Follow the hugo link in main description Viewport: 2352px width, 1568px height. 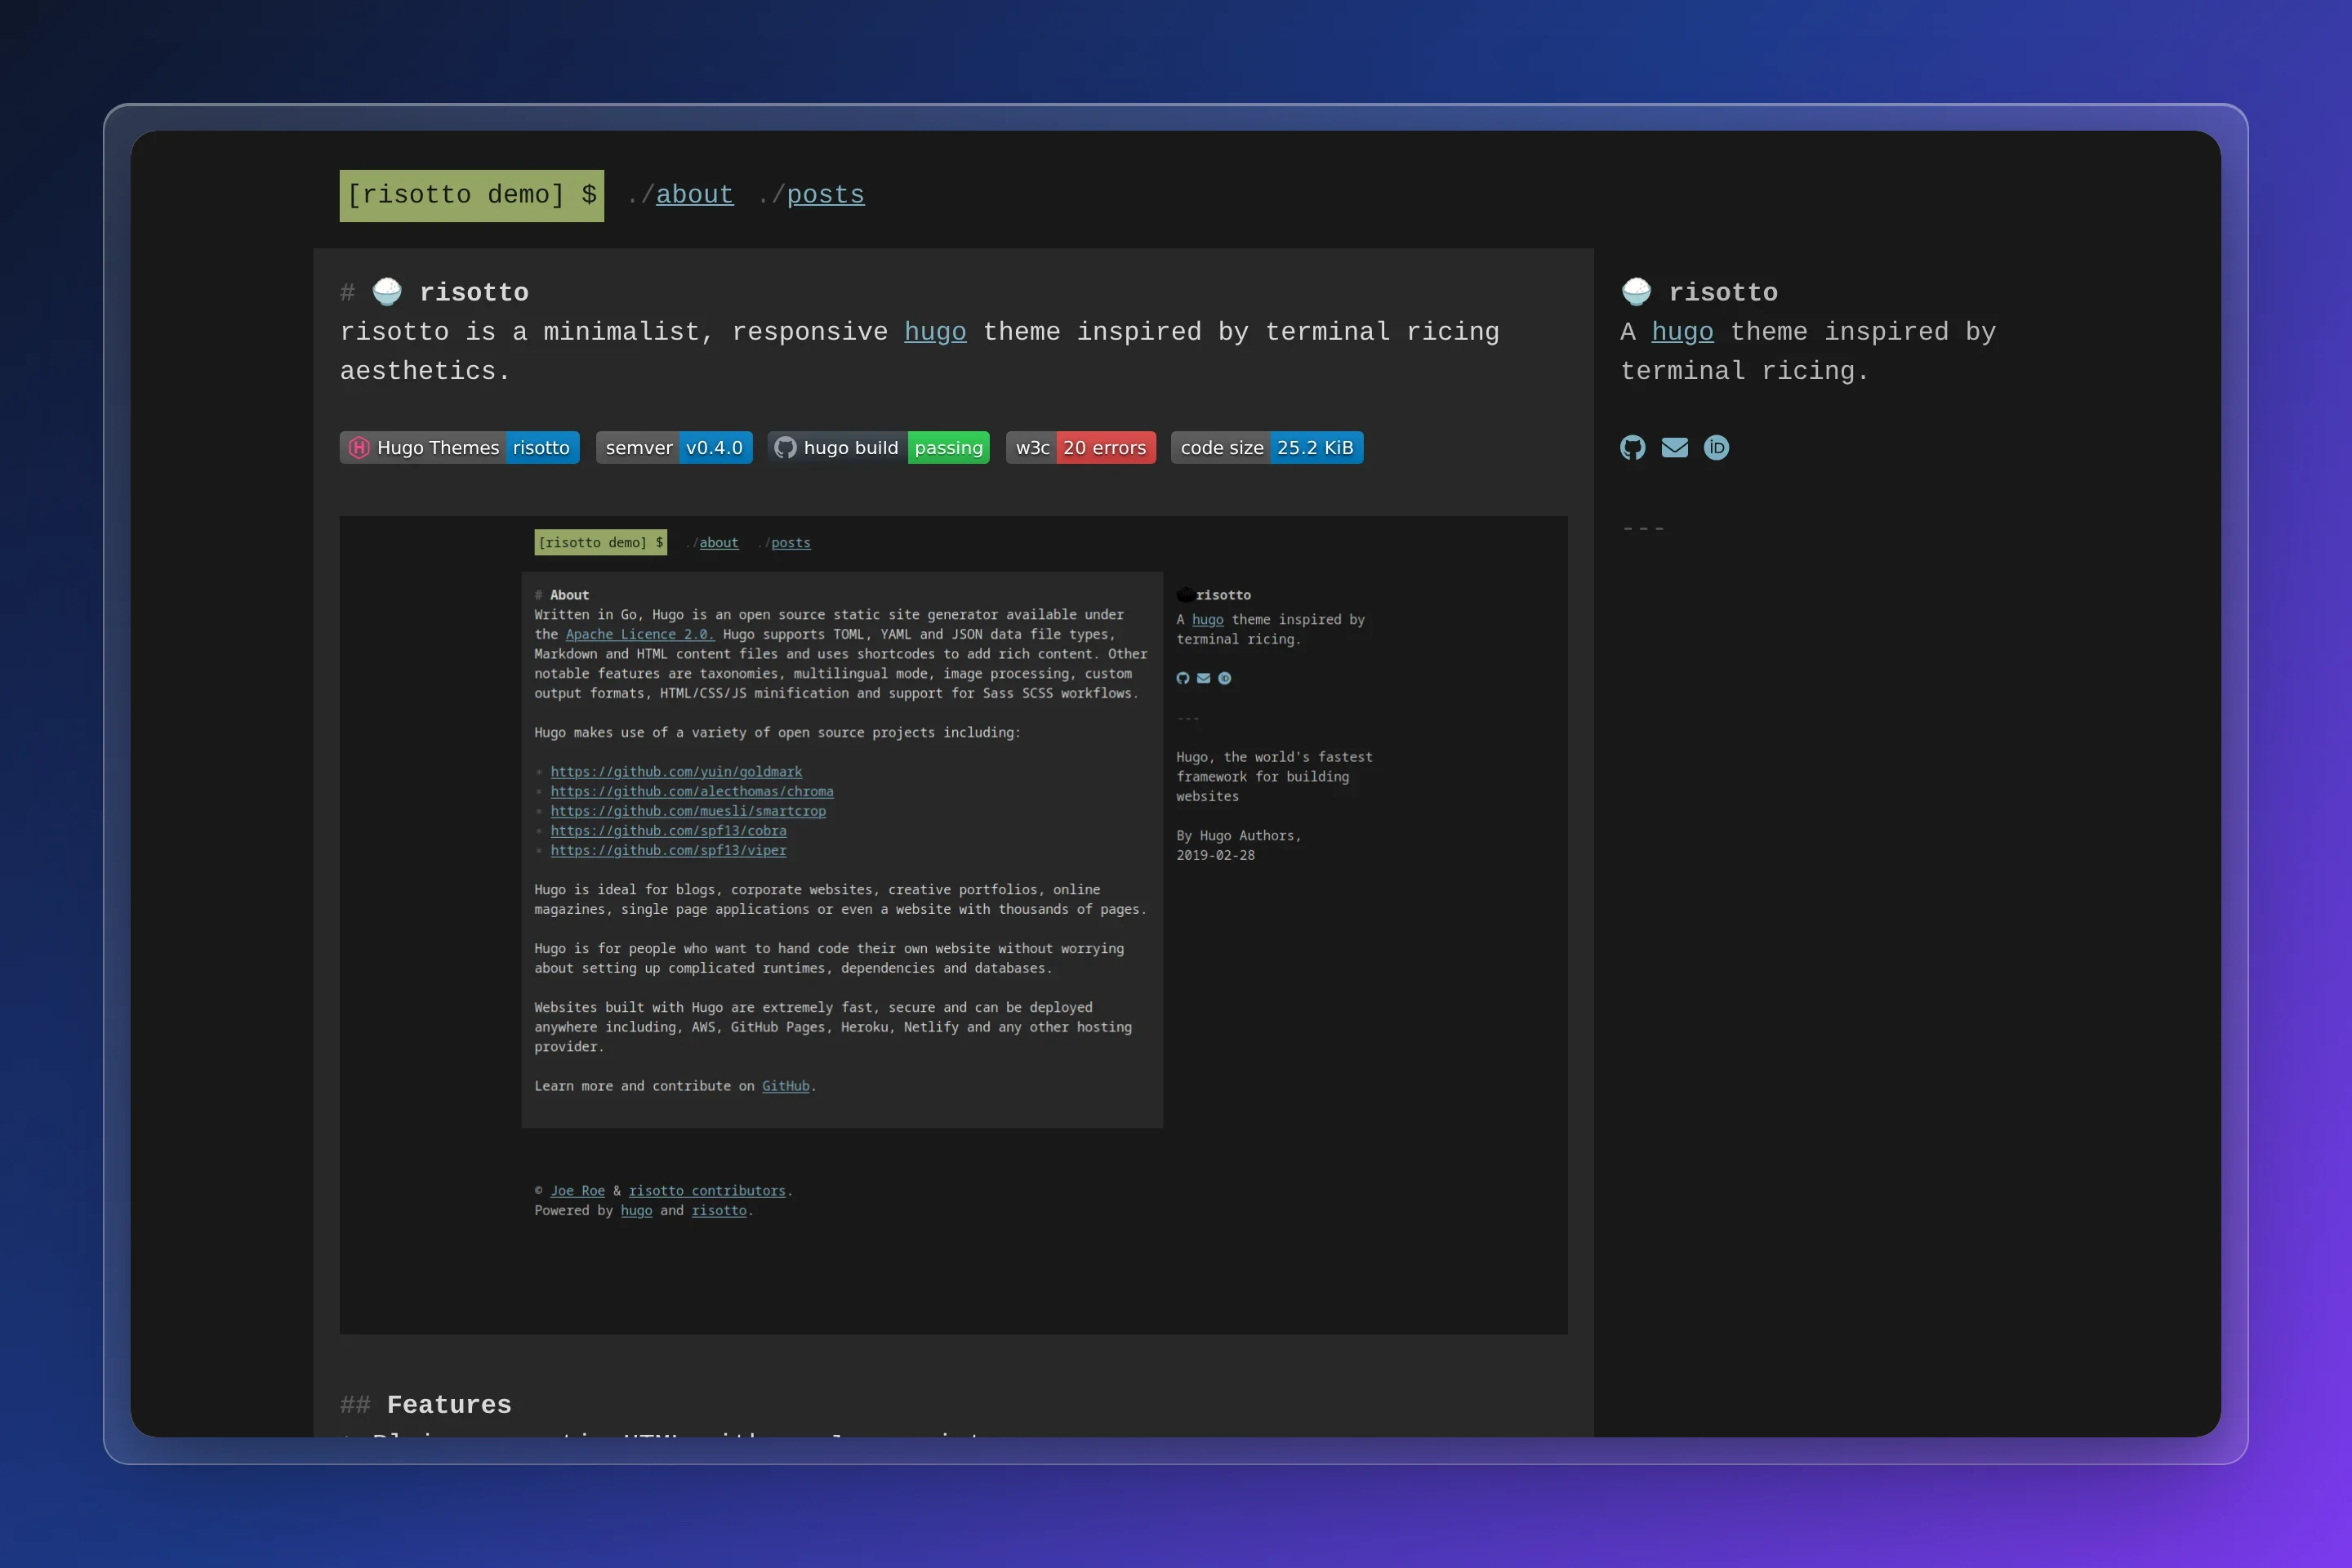[x=935, y=332]
